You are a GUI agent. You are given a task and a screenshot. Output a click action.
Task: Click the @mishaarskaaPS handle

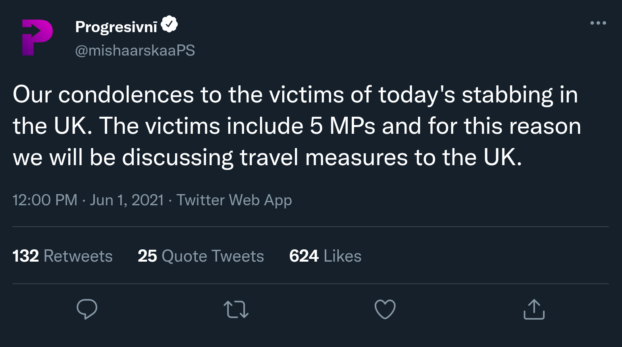[135, 50]
